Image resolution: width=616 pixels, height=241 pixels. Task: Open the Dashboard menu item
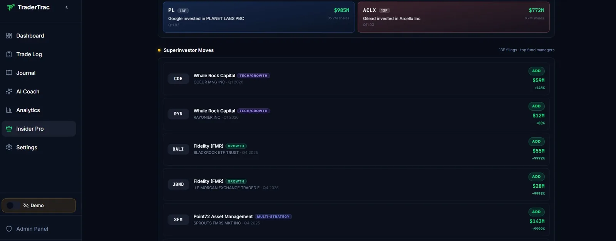[38, 36]
